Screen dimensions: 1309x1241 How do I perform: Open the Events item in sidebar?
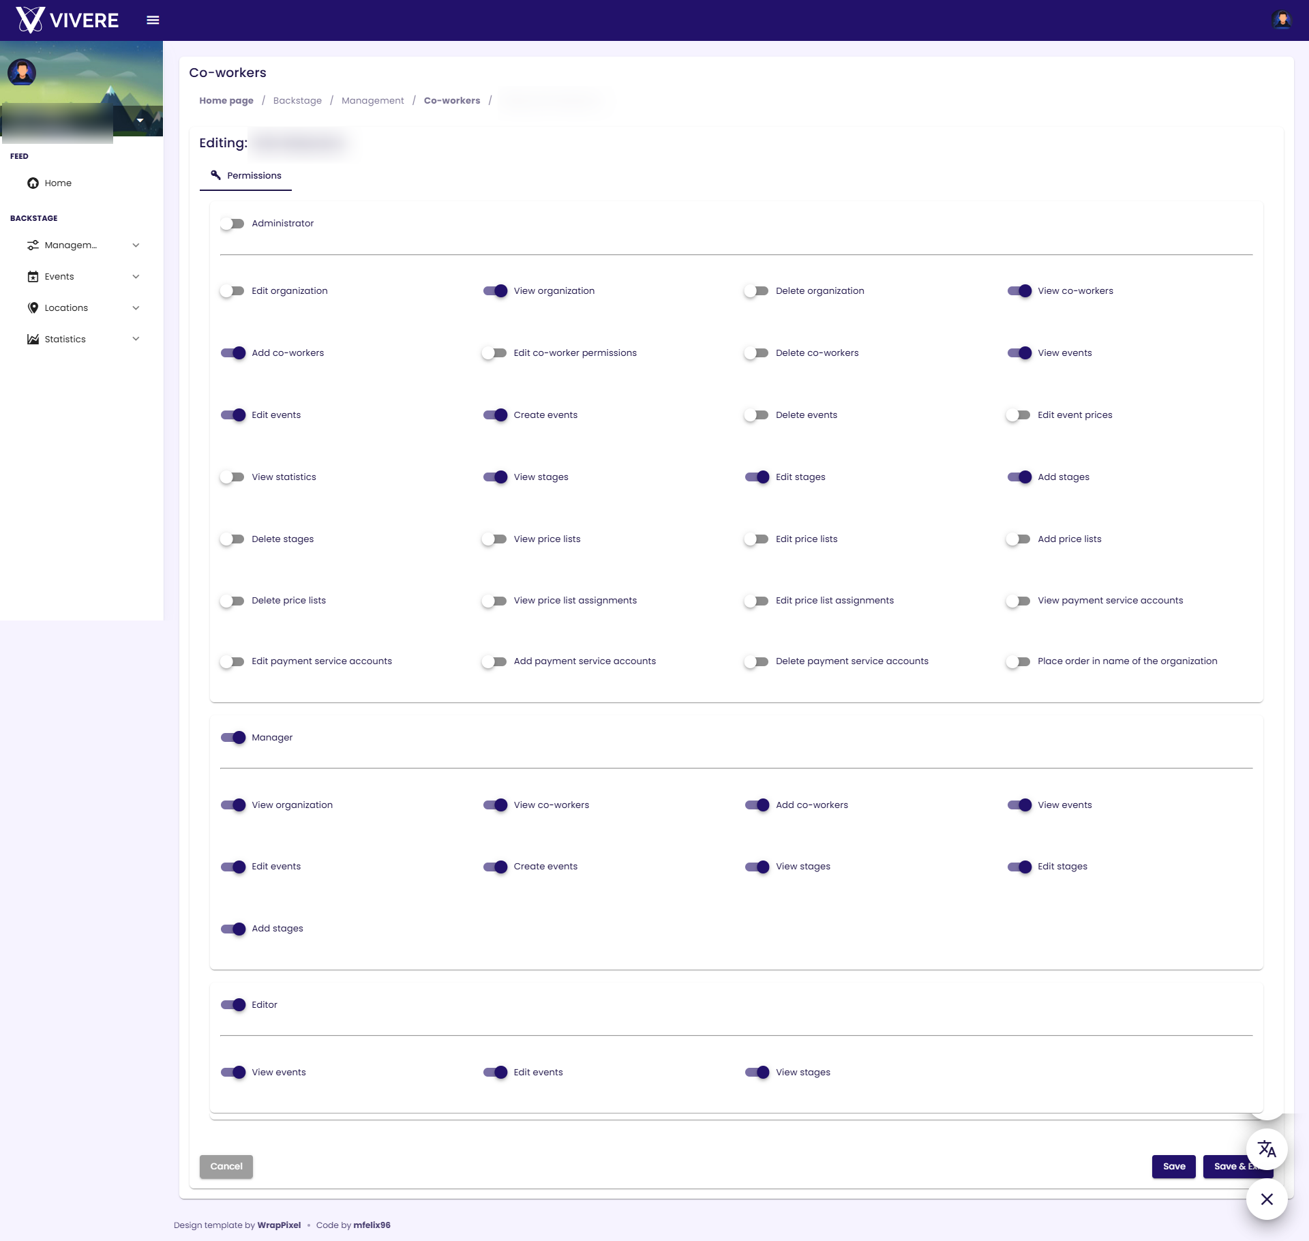coord(82,276)
